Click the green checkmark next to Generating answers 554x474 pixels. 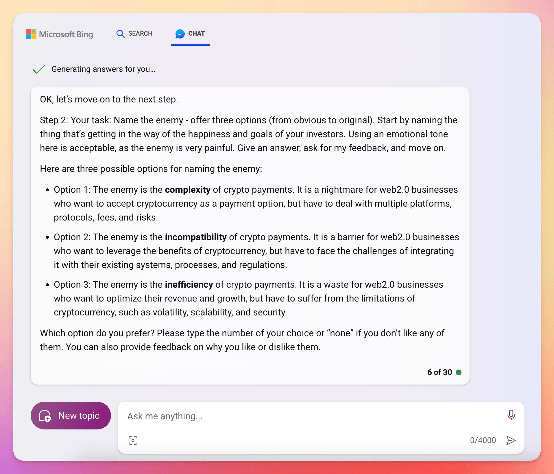39,69
